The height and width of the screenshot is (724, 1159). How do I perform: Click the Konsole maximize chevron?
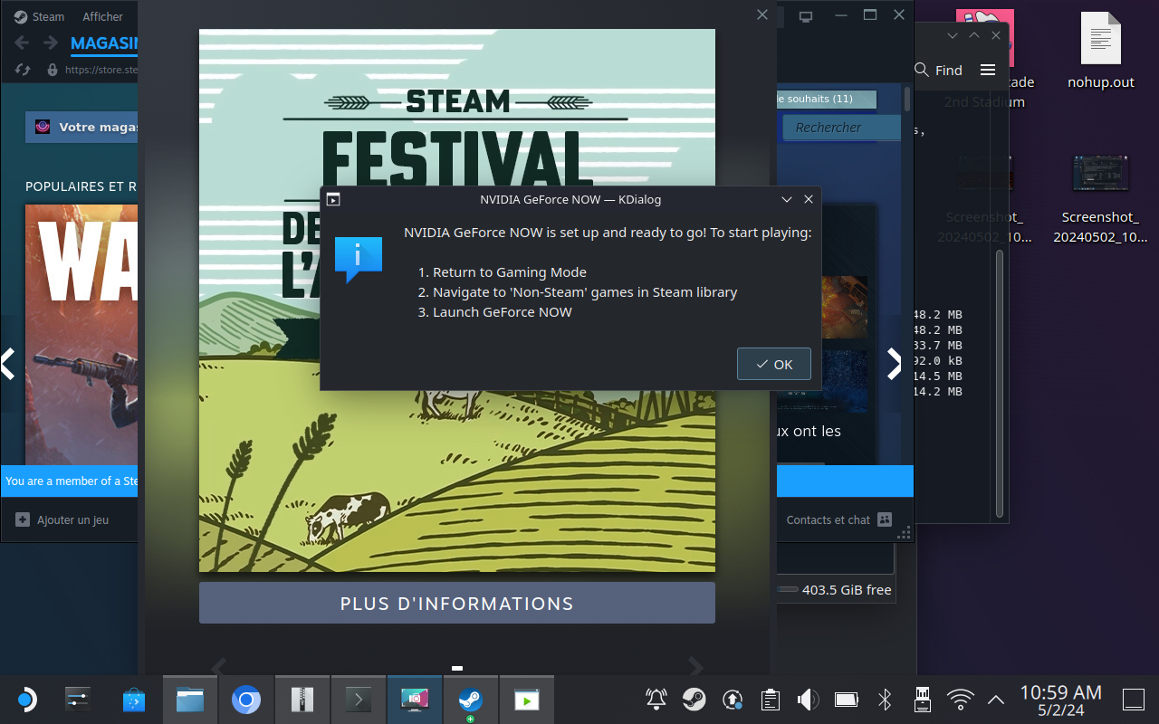pyautogui.click(x=974, y=35)
